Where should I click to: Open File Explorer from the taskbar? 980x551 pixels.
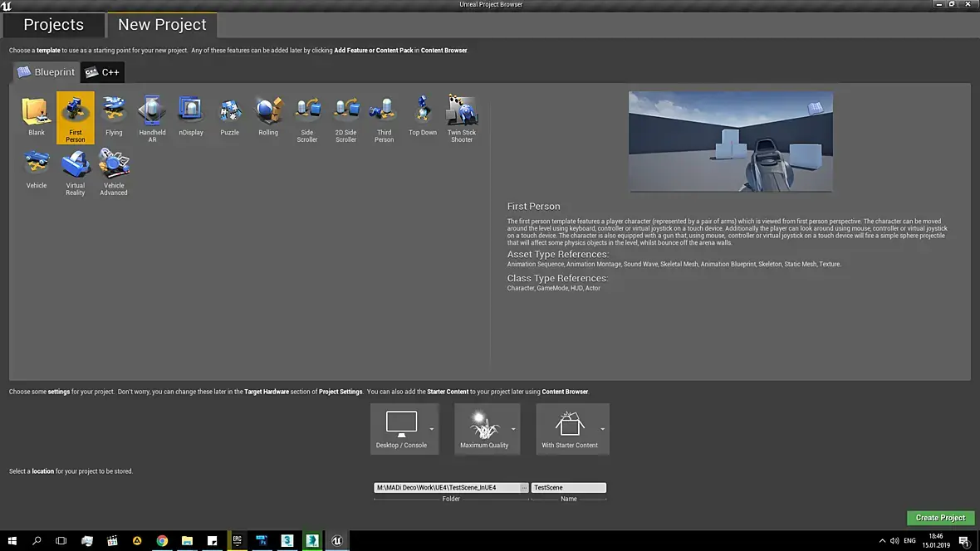(187, 540)
